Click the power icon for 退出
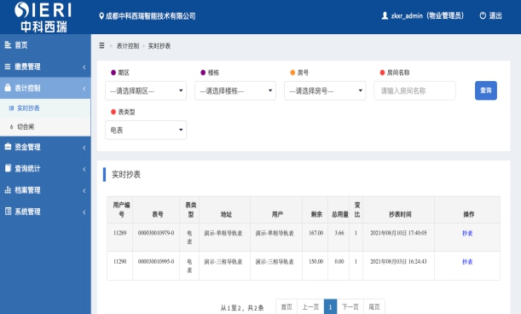The image size is (521, 314). [483, 15]
